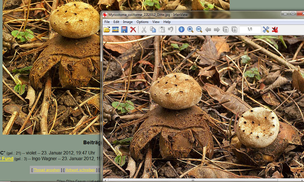Show image information with the blue i icon
The image size is (304, 182).
click(181, 30)
